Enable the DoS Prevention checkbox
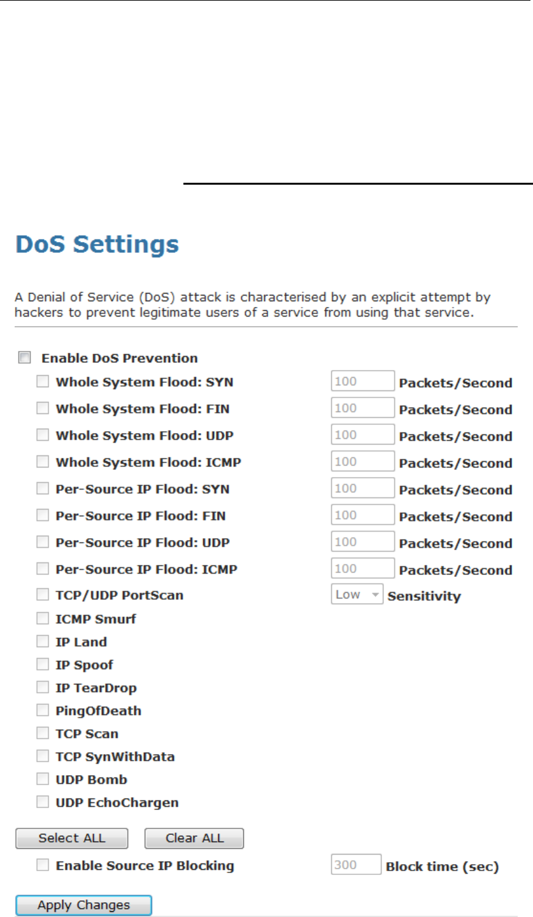Screen dimensions: 533x917 (25, 358)
